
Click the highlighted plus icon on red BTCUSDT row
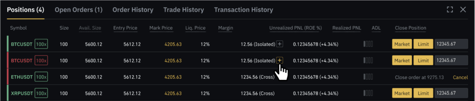point(280,60)
